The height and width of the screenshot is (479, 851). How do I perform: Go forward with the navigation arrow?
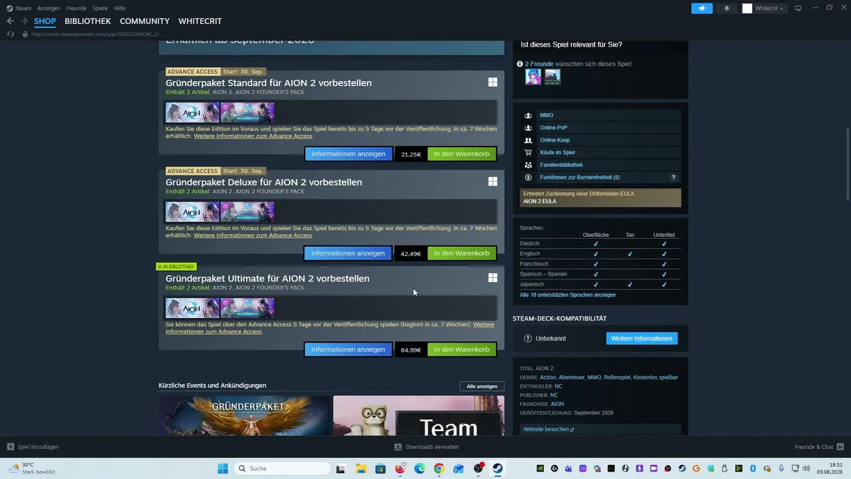tap(24, 21)
